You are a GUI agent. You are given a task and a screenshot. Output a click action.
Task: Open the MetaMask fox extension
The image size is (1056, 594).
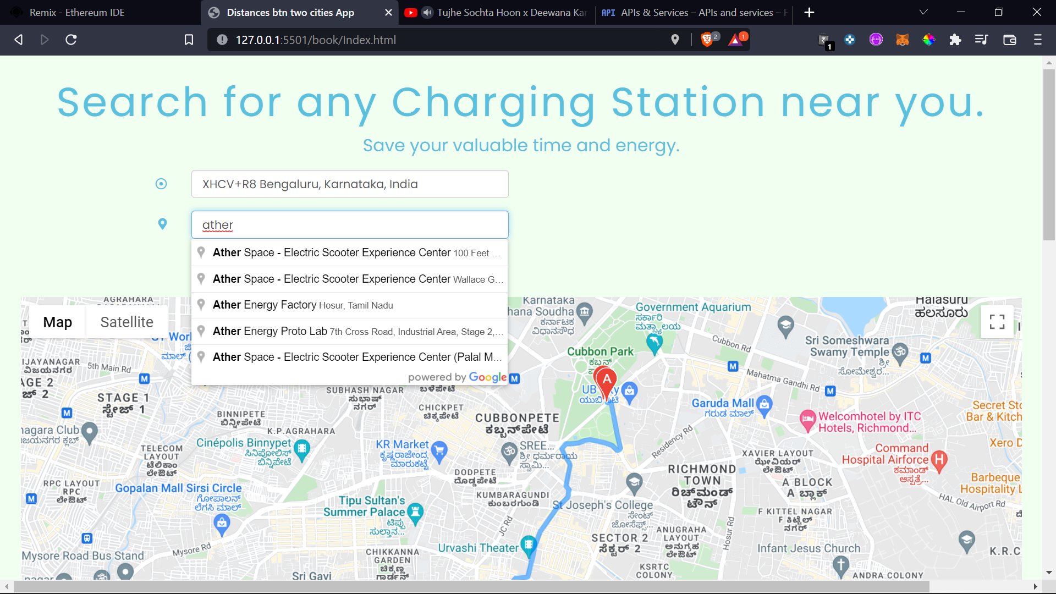click(x=902, y=40)
